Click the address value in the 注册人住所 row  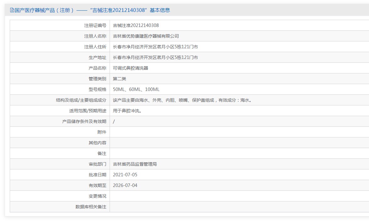click(x=155, y=47)
